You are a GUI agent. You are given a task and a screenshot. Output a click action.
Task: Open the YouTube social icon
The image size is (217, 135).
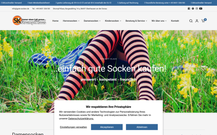click(x=201, y=9)
